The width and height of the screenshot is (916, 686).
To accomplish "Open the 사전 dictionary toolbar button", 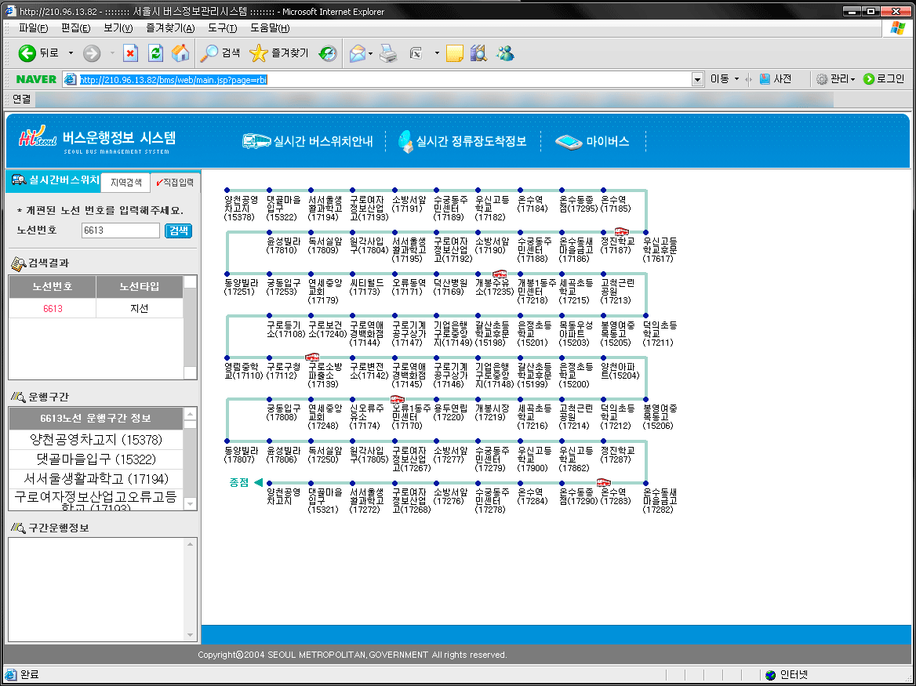I will [x=776, y=79].
